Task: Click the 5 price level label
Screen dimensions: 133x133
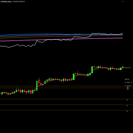Action: pos(127,111)
